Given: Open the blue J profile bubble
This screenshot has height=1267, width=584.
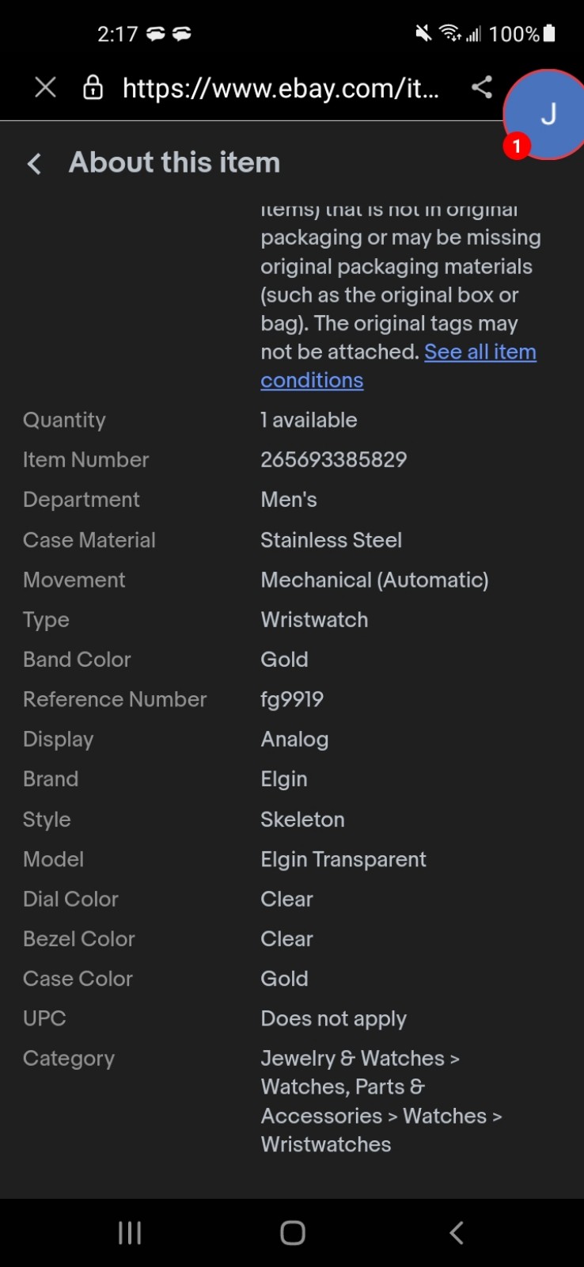Looking at the screenshot, I should click(x=547, y=115).
